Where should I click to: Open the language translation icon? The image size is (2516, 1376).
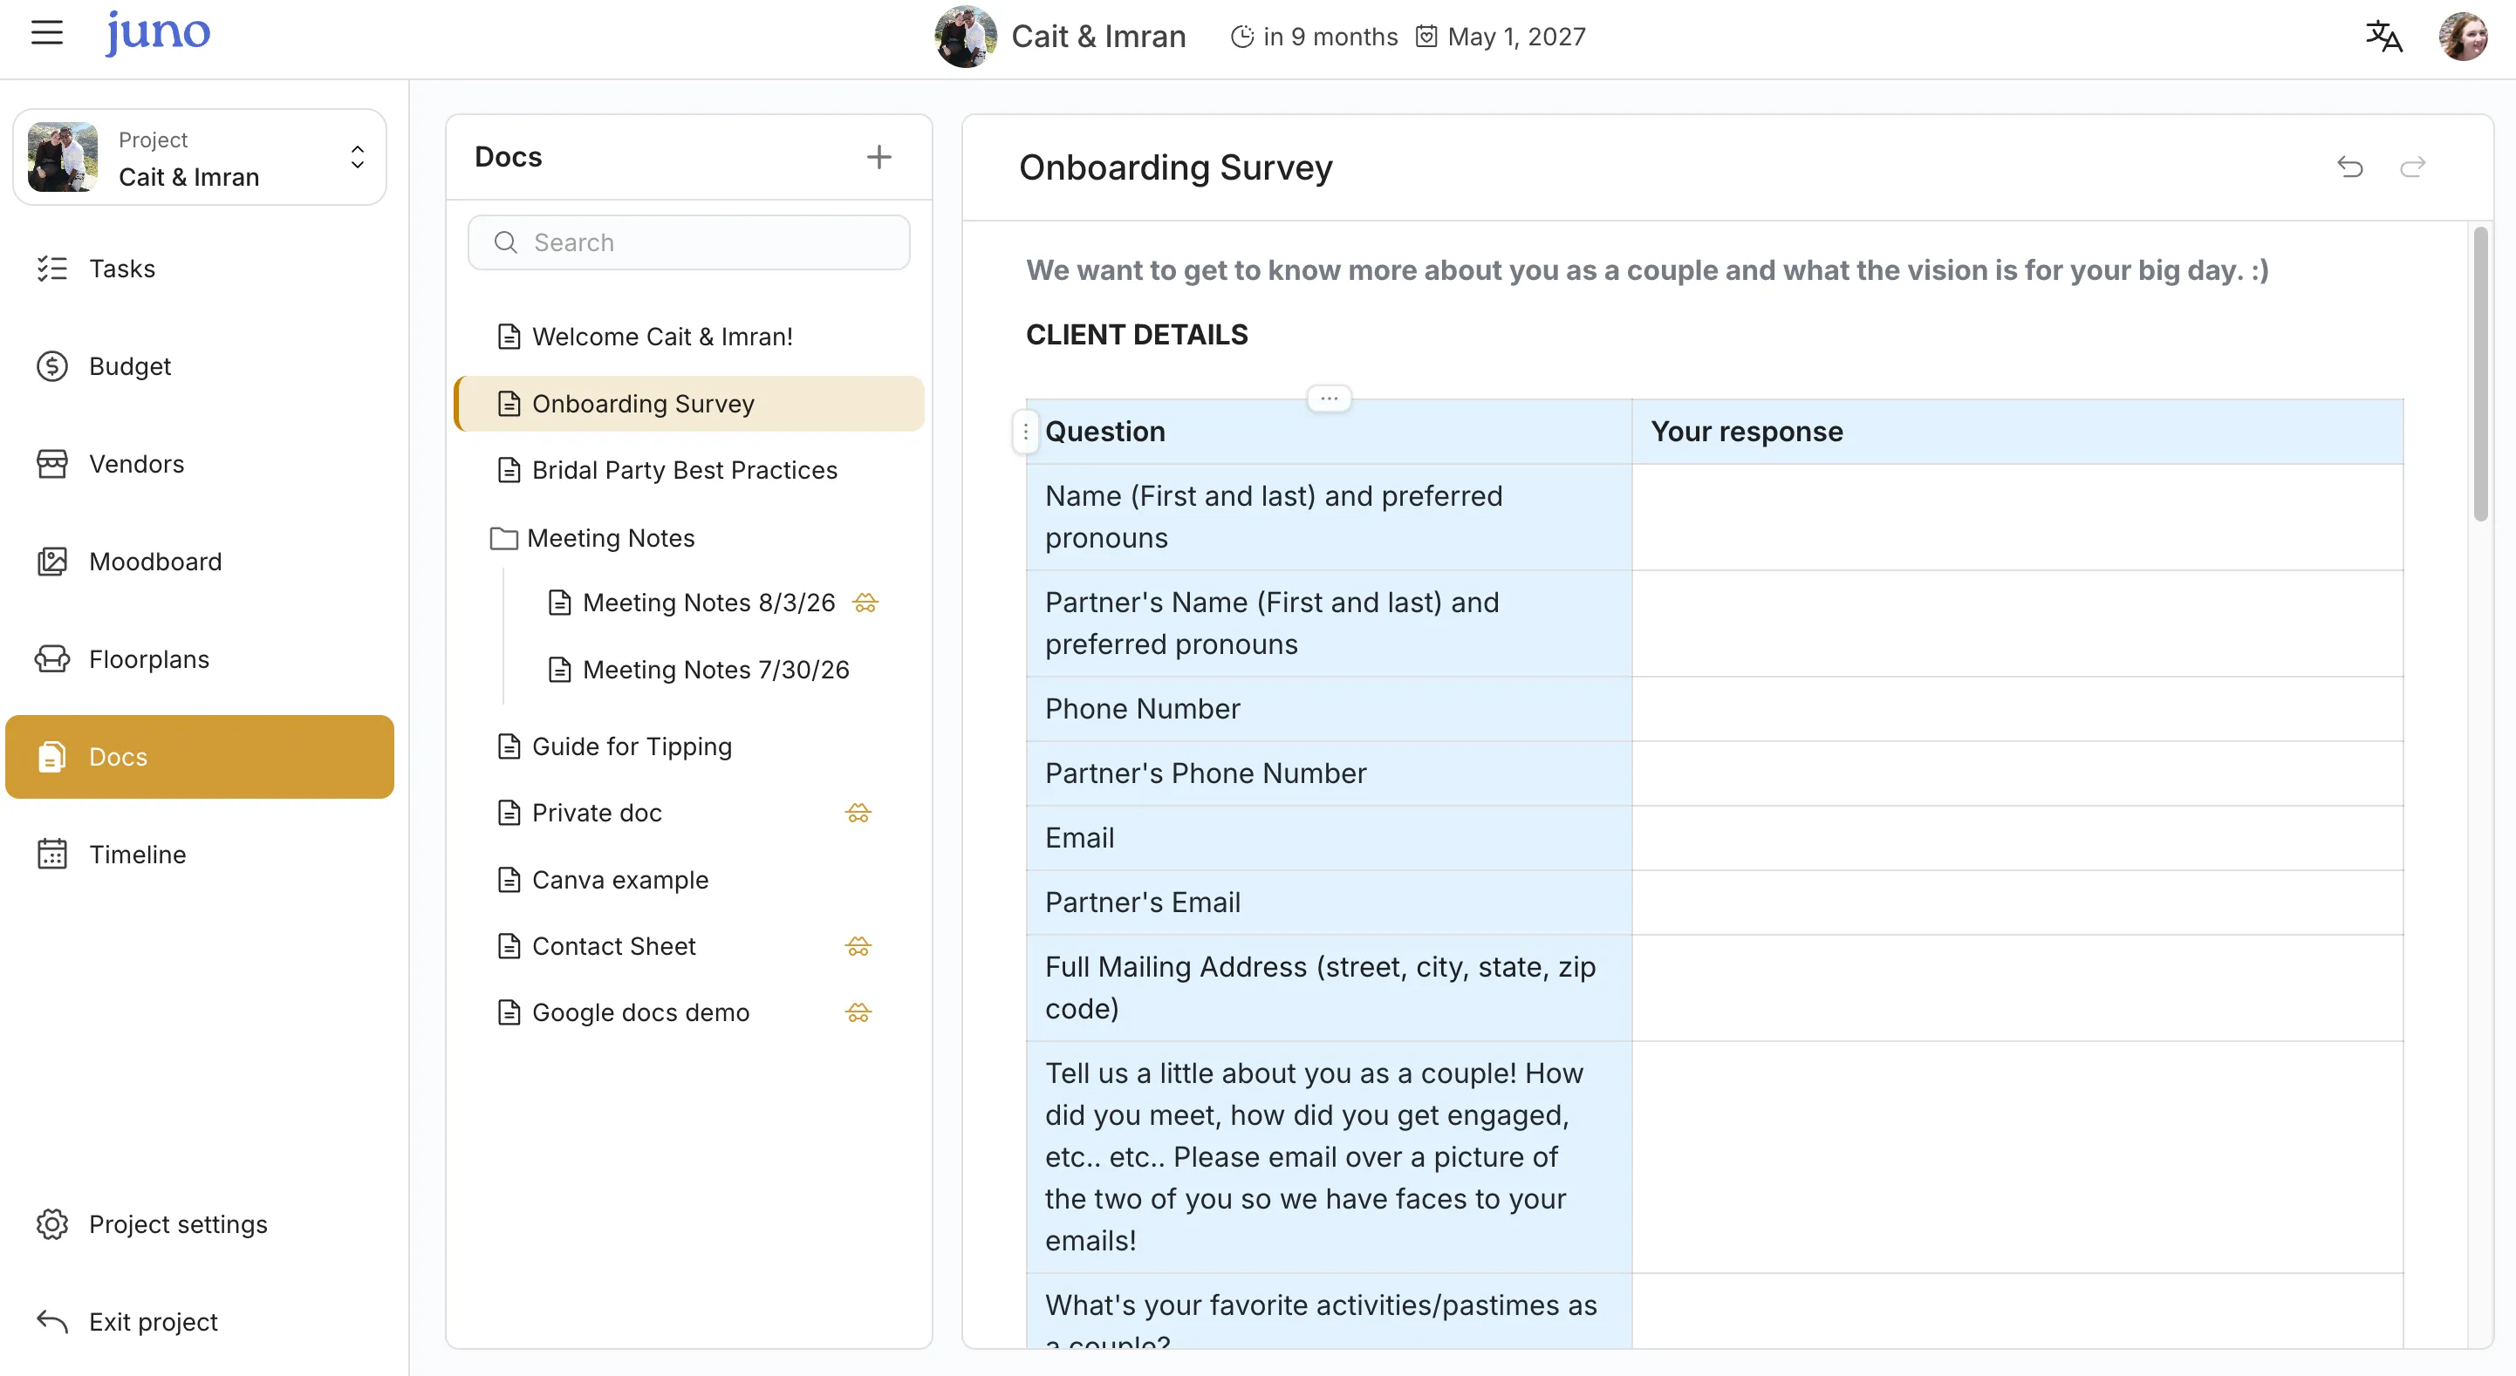tap(2383, 37)
